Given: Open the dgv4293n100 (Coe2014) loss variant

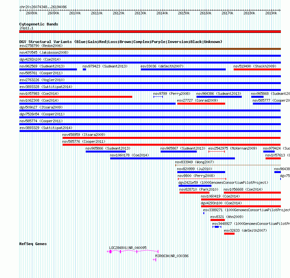Looking at the screenshot, I should 241,206.
